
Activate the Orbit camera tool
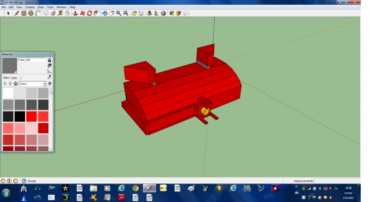tap(105, 13)
